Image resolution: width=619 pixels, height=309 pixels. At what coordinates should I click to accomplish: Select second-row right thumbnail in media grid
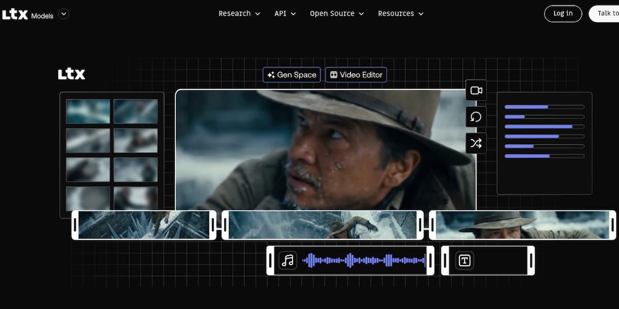pos(136,141)
